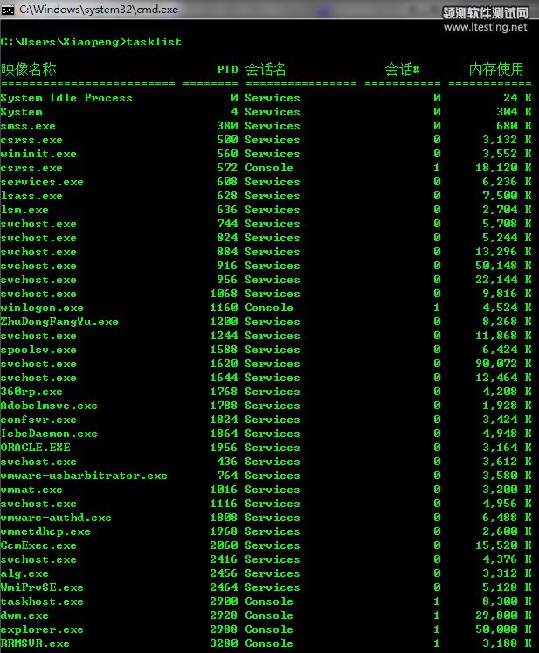Select the ZhuDongFangYu.exe process name

(x=59, y=322)
